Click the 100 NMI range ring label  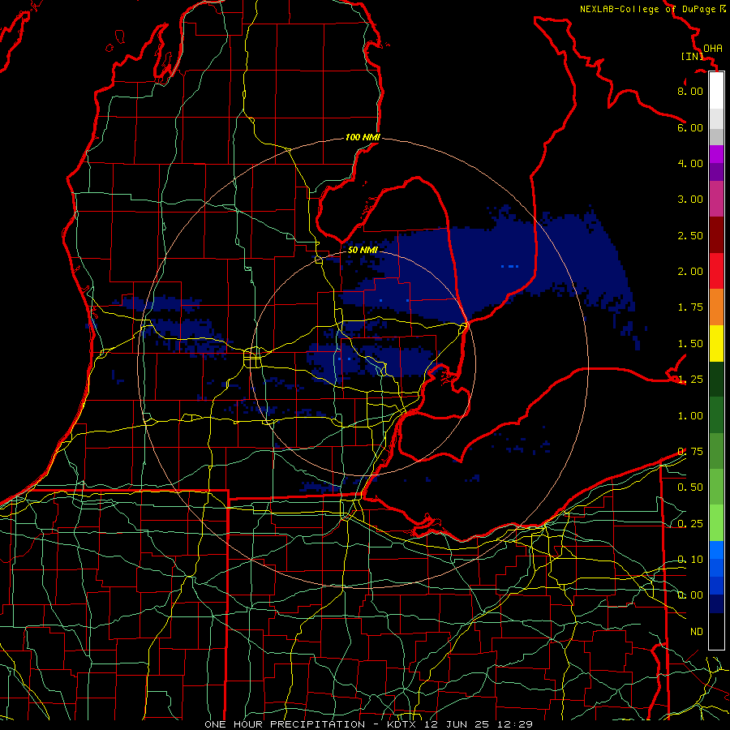(363, 137)
